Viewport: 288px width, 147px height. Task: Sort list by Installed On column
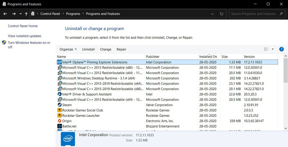coord(208,56)
